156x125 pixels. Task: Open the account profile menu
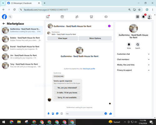tap(149, 17)
